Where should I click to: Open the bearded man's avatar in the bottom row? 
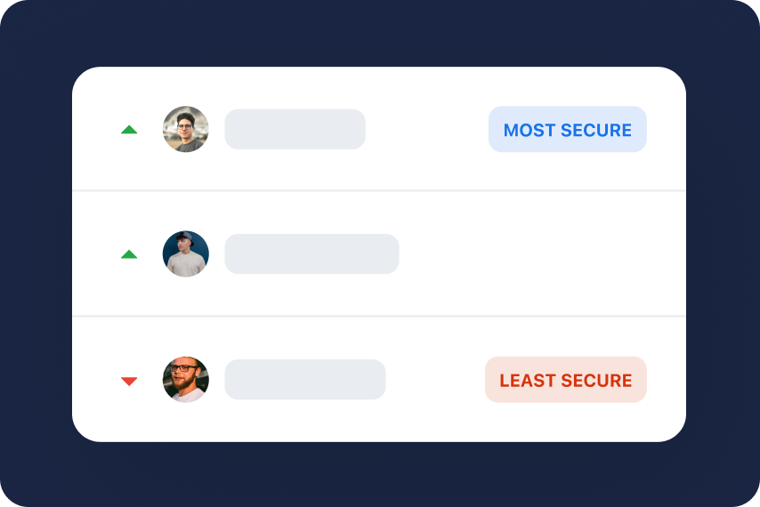[x=186, y=380]
